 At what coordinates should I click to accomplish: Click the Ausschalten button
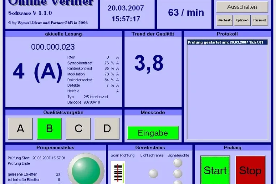coord(242,7)
